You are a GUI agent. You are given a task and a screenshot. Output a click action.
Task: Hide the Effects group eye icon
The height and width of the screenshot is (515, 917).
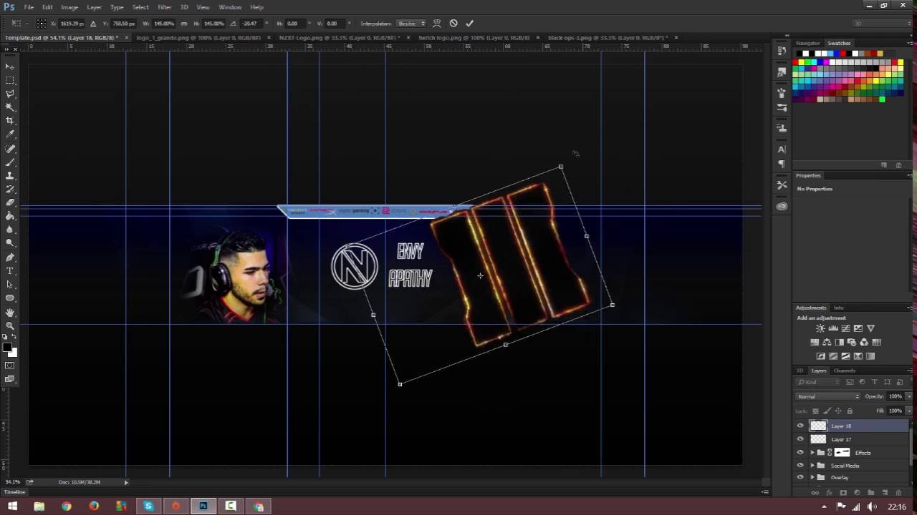(800, 452)
